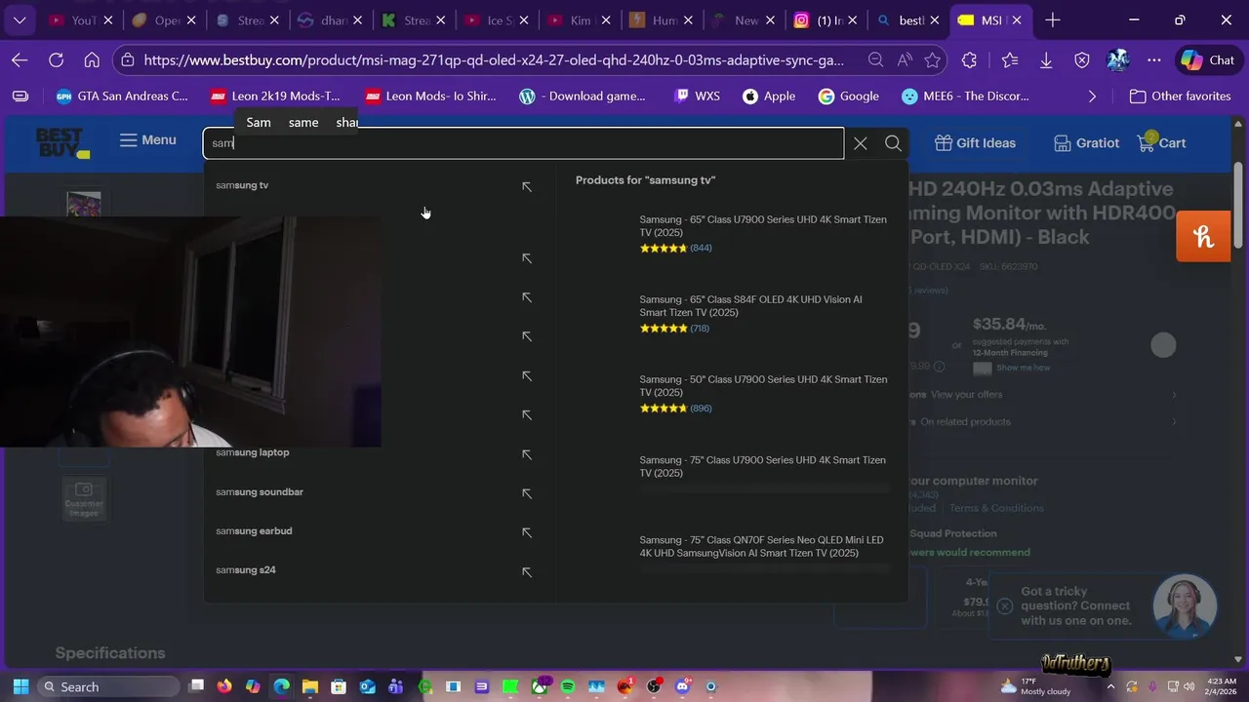Add this page to favorites star
The height and width of the screenshot is (702, 1249).
click(933, 60)
